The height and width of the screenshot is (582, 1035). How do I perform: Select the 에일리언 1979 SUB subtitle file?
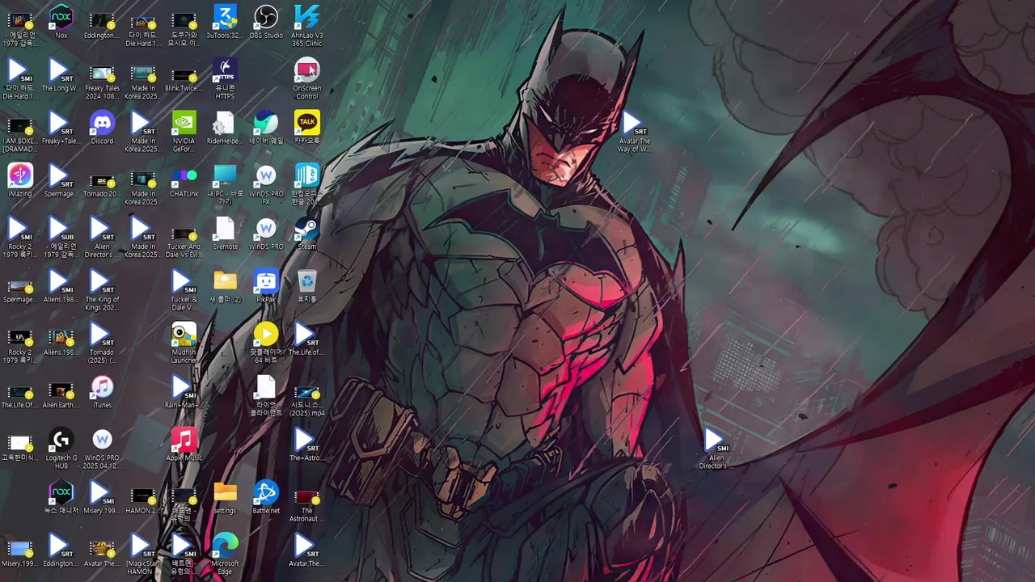60,237
